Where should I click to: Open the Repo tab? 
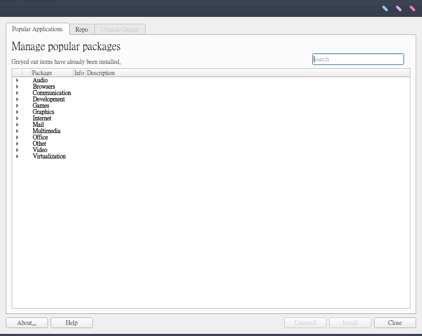pos(82,30)
